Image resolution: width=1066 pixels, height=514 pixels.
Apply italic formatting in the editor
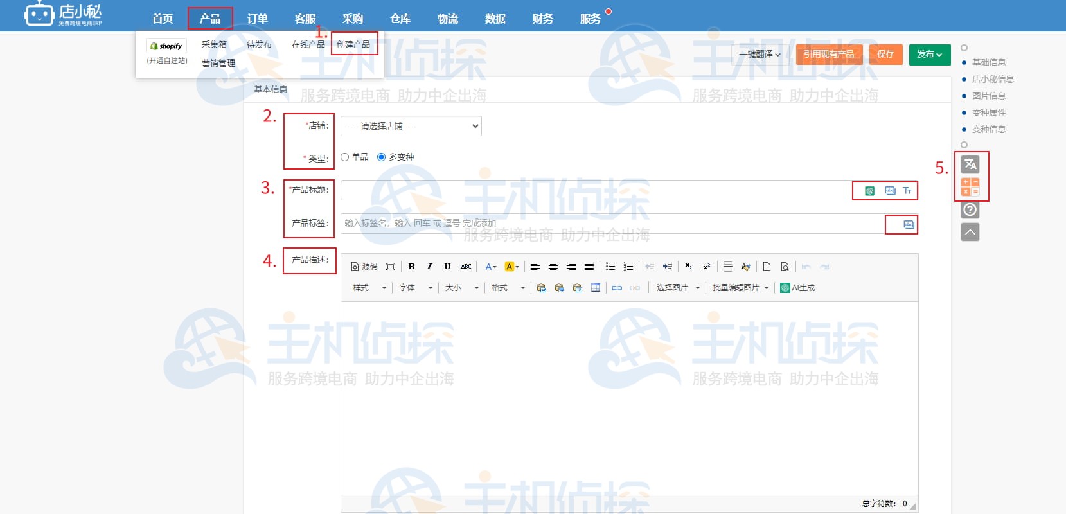tap(429, 267)
